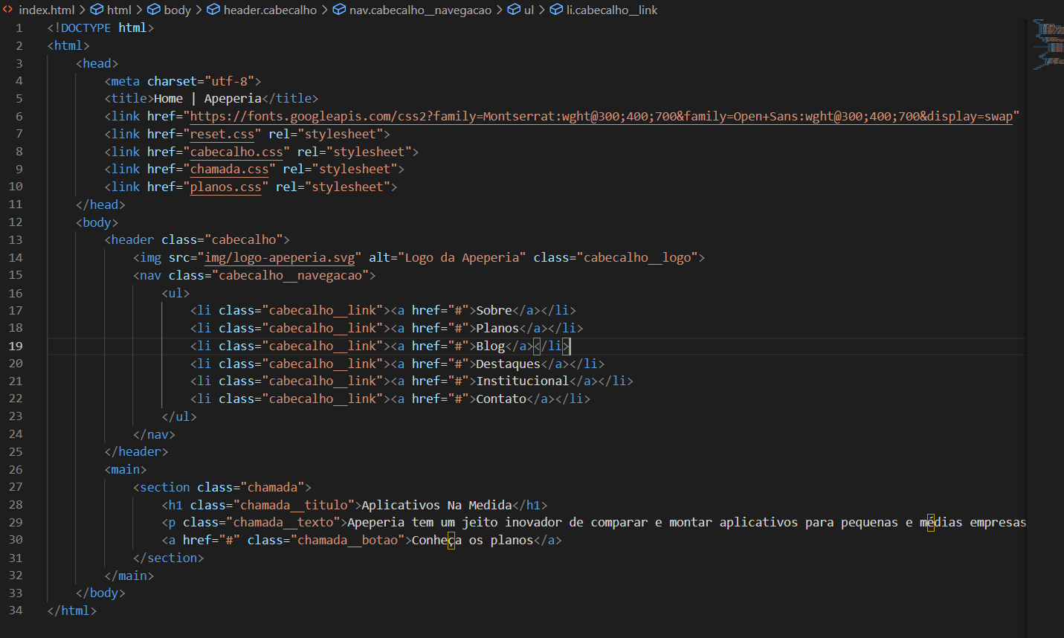This screenshot has width=1064, height=638.
Task: Click the closing main tag
Action: (x=129, y=576)
